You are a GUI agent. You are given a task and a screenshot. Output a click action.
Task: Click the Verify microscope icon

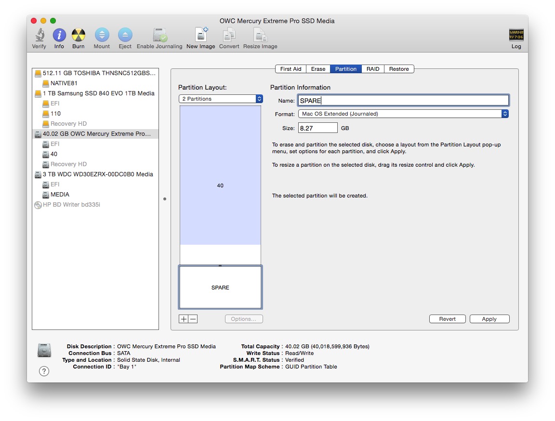(39, 35)
